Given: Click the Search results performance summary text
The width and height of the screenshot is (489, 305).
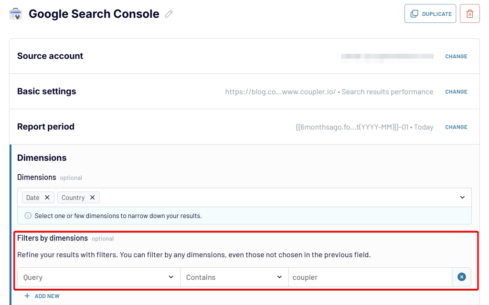Looking at the screenshot, I should coord(387,92).
